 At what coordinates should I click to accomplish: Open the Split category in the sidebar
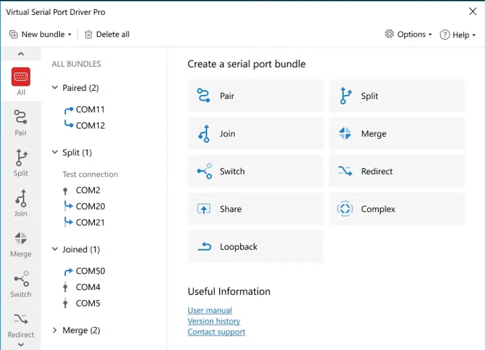coord(21,163)
